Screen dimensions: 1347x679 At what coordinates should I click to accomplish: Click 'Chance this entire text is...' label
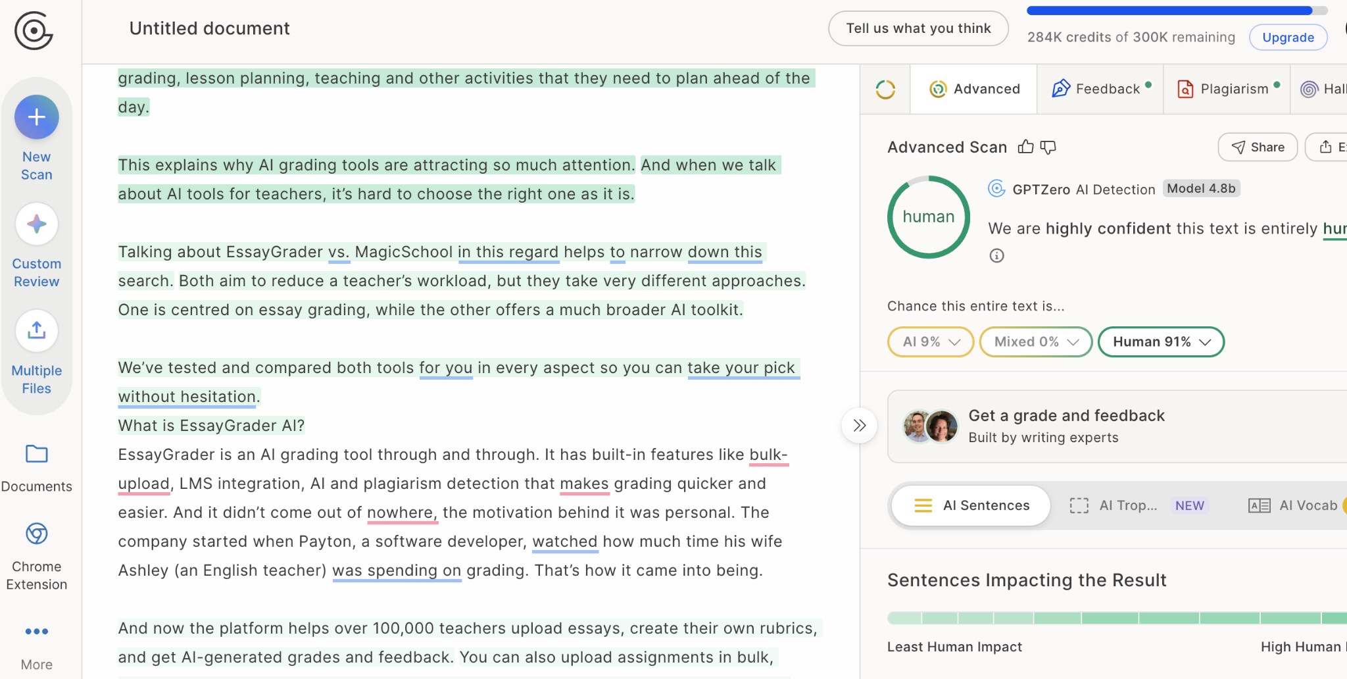coord(975,306)
